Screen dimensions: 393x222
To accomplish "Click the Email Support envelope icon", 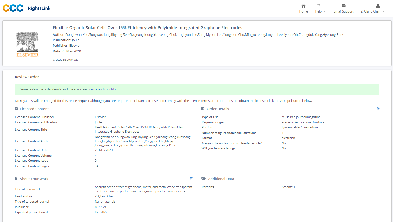I will (343, 6).
